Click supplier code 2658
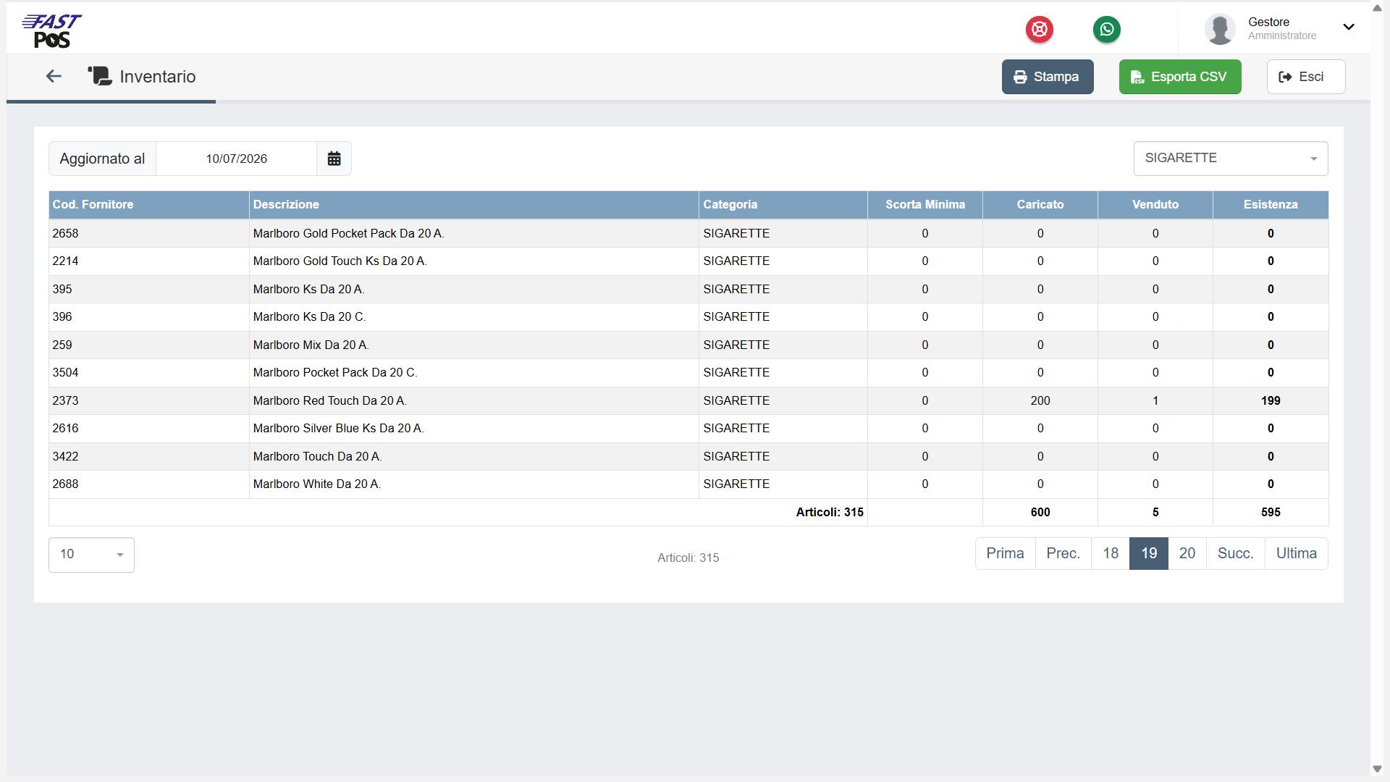The image size is (1390, 782). pos(65,234)
